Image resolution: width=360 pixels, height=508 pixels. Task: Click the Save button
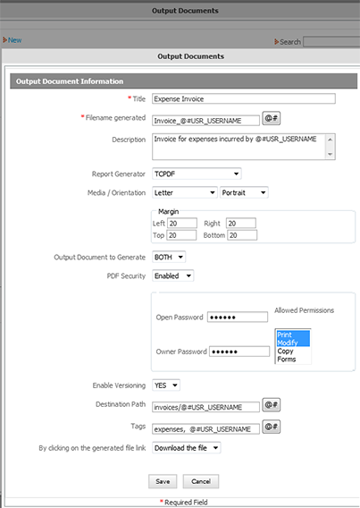coord(163,481)
